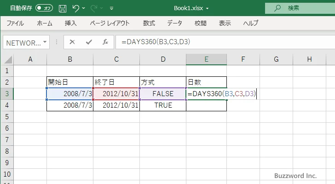Click the search box in title bar
This screenshot has height=184, width=335.
tap(300, 8)
